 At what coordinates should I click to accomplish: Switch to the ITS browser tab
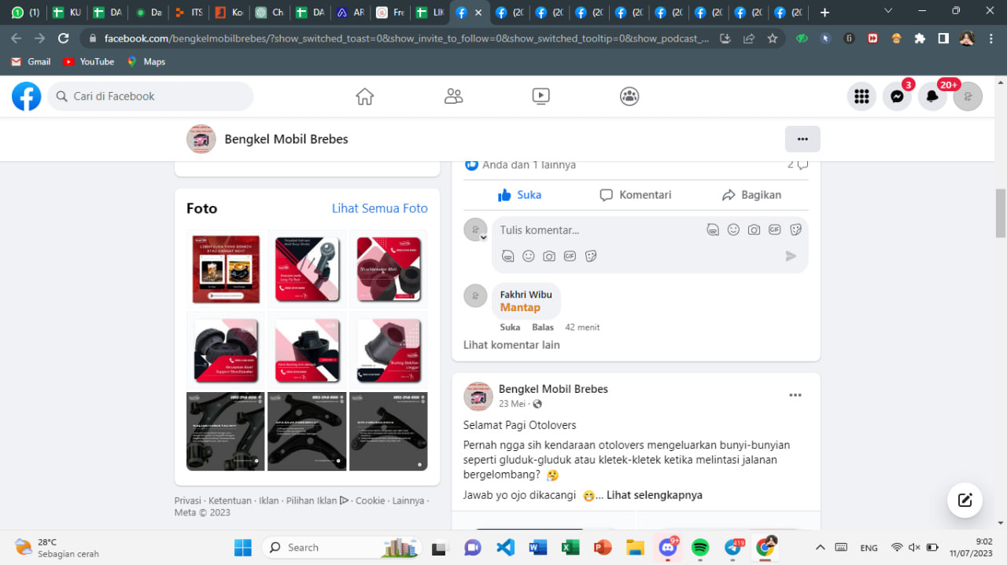pos(189,13)
